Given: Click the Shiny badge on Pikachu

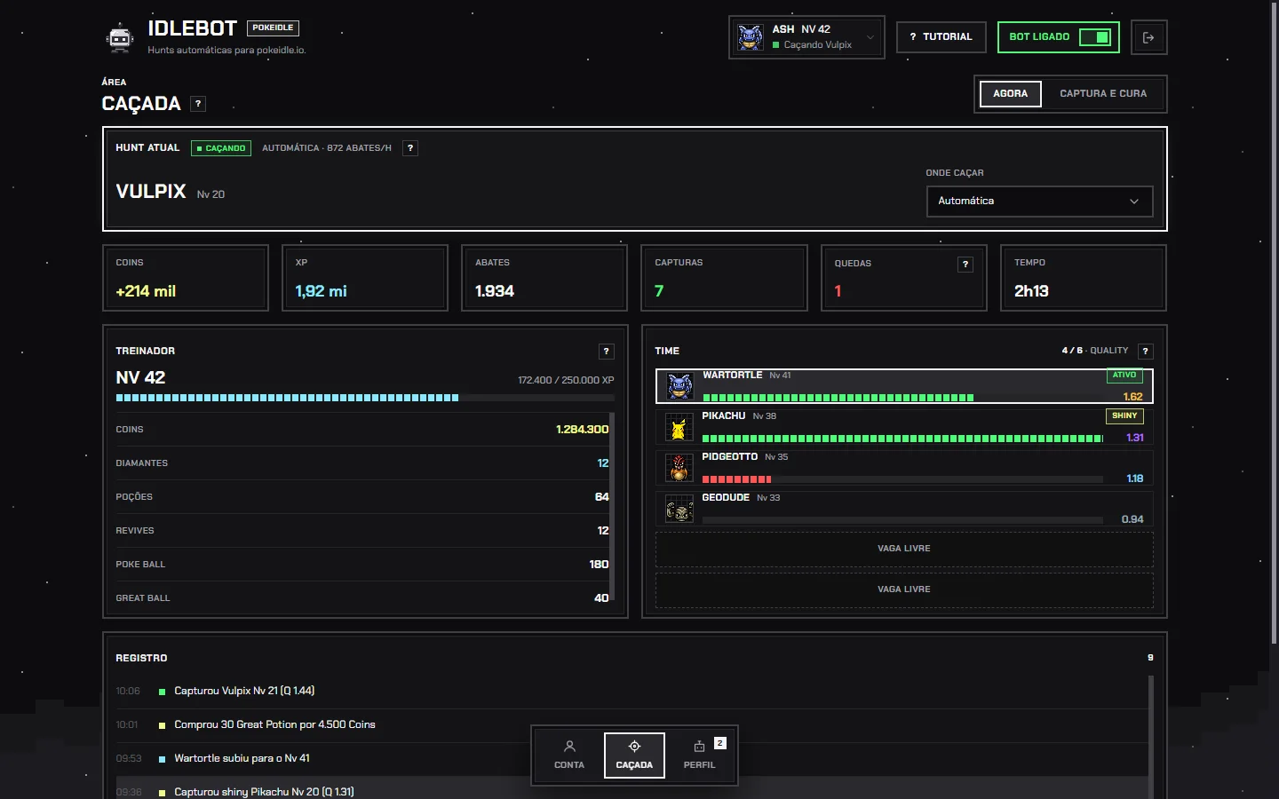Looking at the screenshot, I should pos(1124,416).
